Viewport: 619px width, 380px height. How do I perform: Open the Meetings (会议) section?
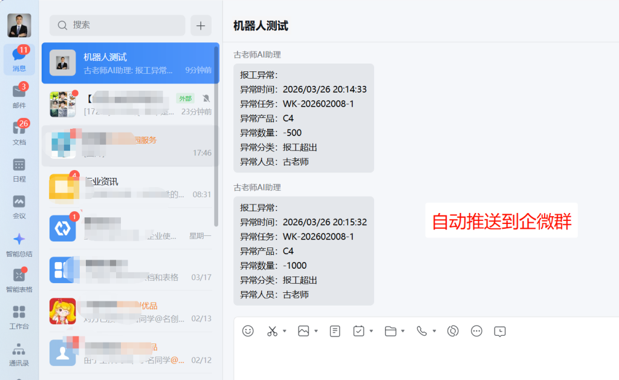point(19,207)
